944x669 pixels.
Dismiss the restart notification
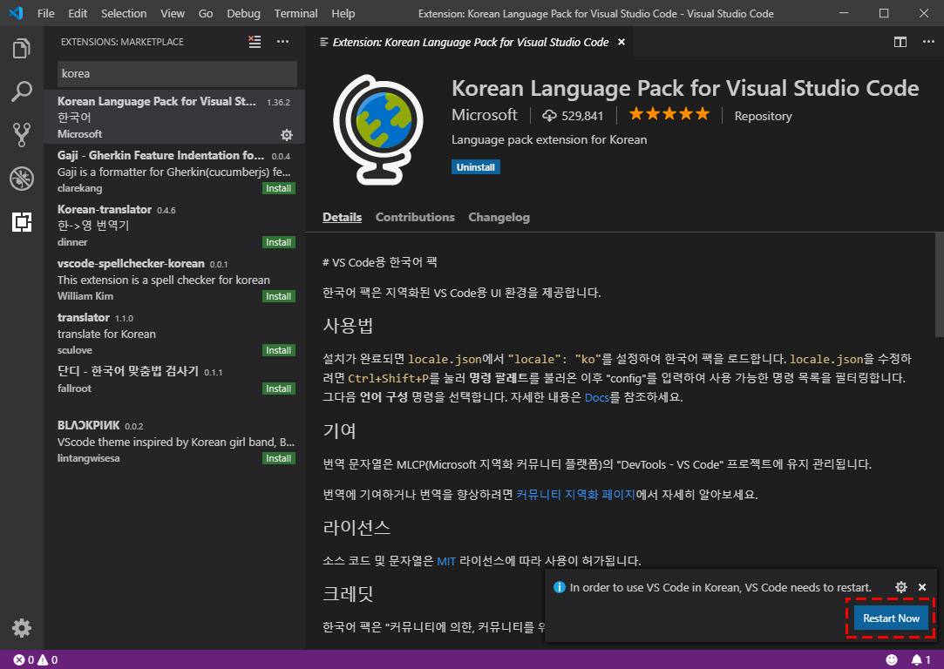(922, 587)
